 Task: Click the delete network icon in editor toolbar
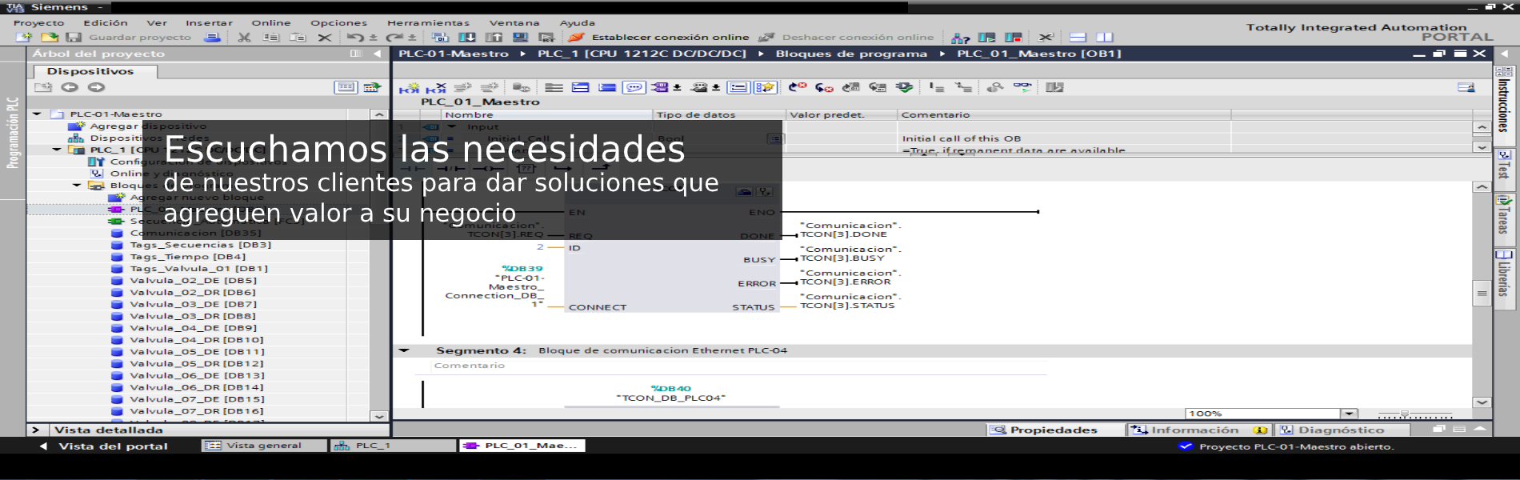[x=436, y=88]
